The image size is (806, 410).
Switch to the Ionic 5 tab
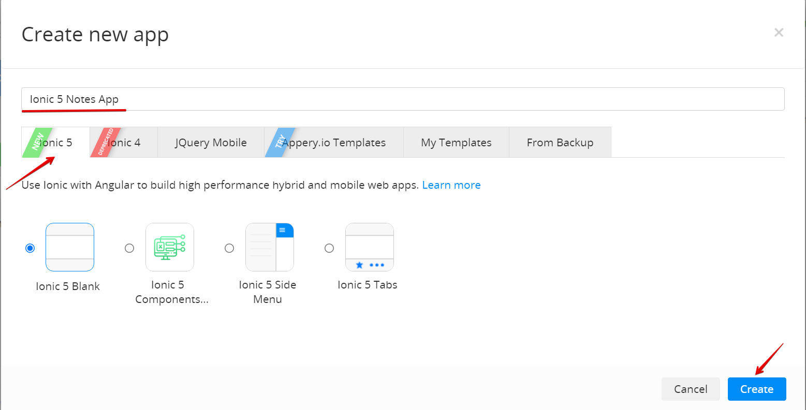coord(55,142)
